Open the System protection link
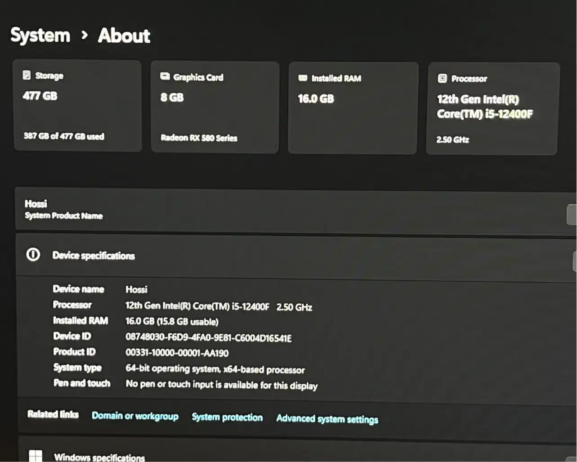Viewport: 577px width, 462px height. tap(227, 417)
